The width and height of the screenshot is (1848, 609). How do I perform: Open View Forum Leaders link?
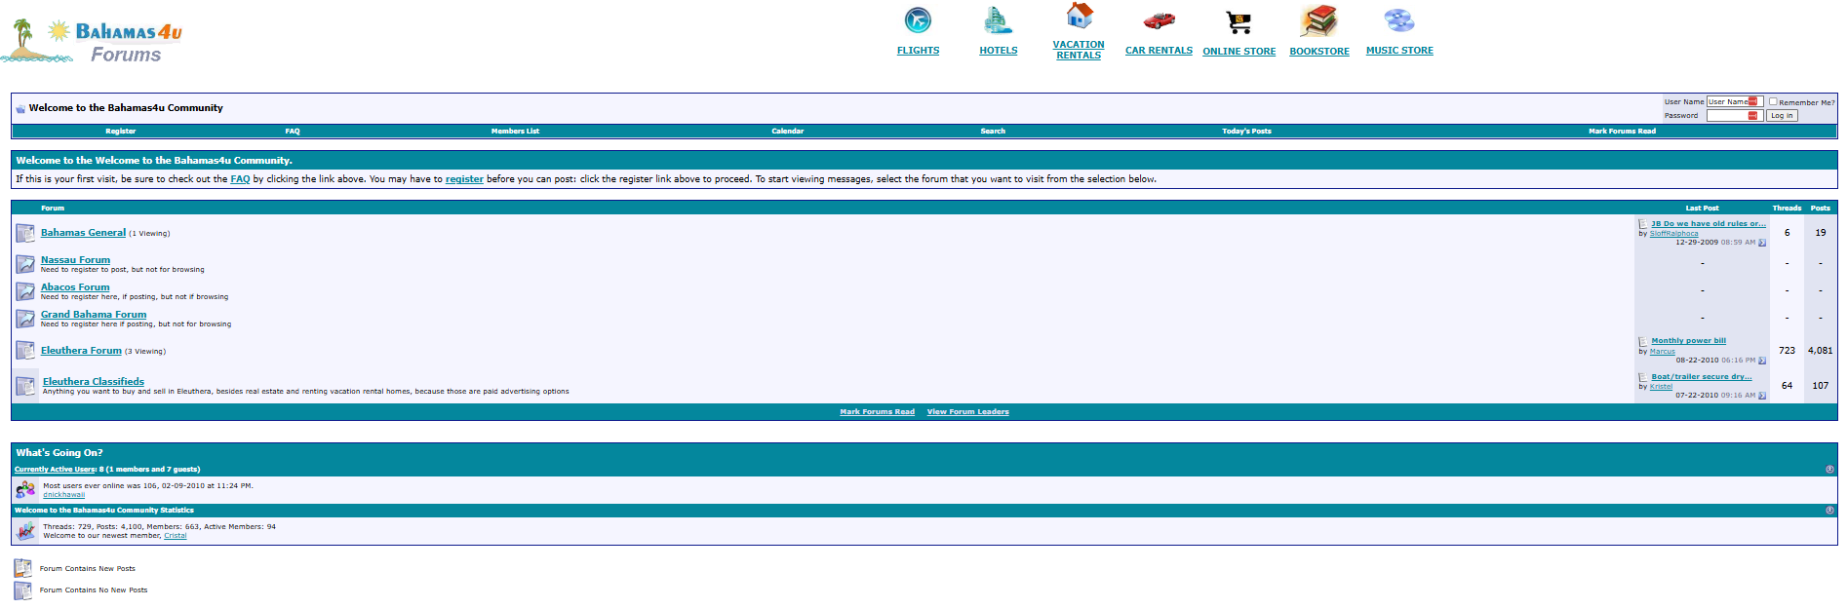967,412
